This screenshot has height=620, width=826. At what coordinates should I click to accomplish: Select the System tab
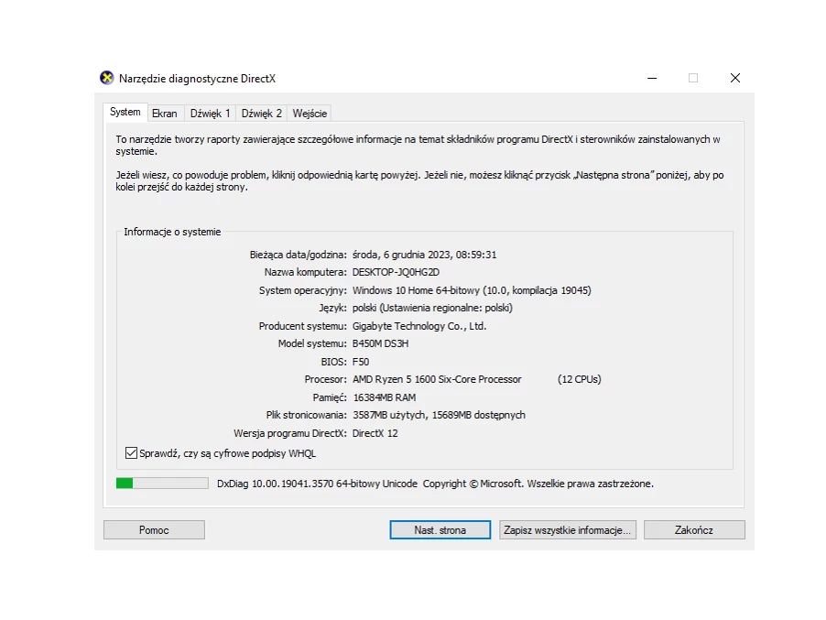125,113
